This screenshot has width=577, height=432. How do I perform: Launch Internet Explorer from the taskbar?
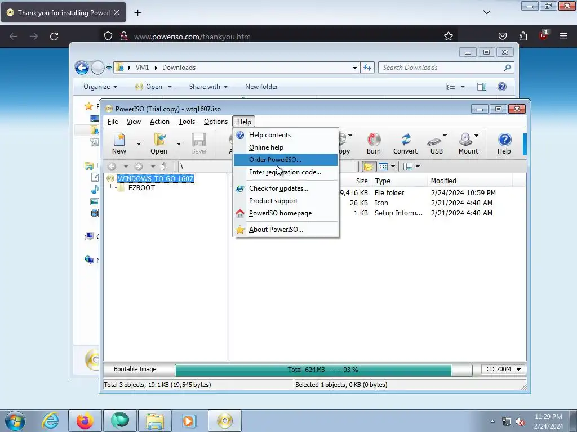click(x=50, y=421)
